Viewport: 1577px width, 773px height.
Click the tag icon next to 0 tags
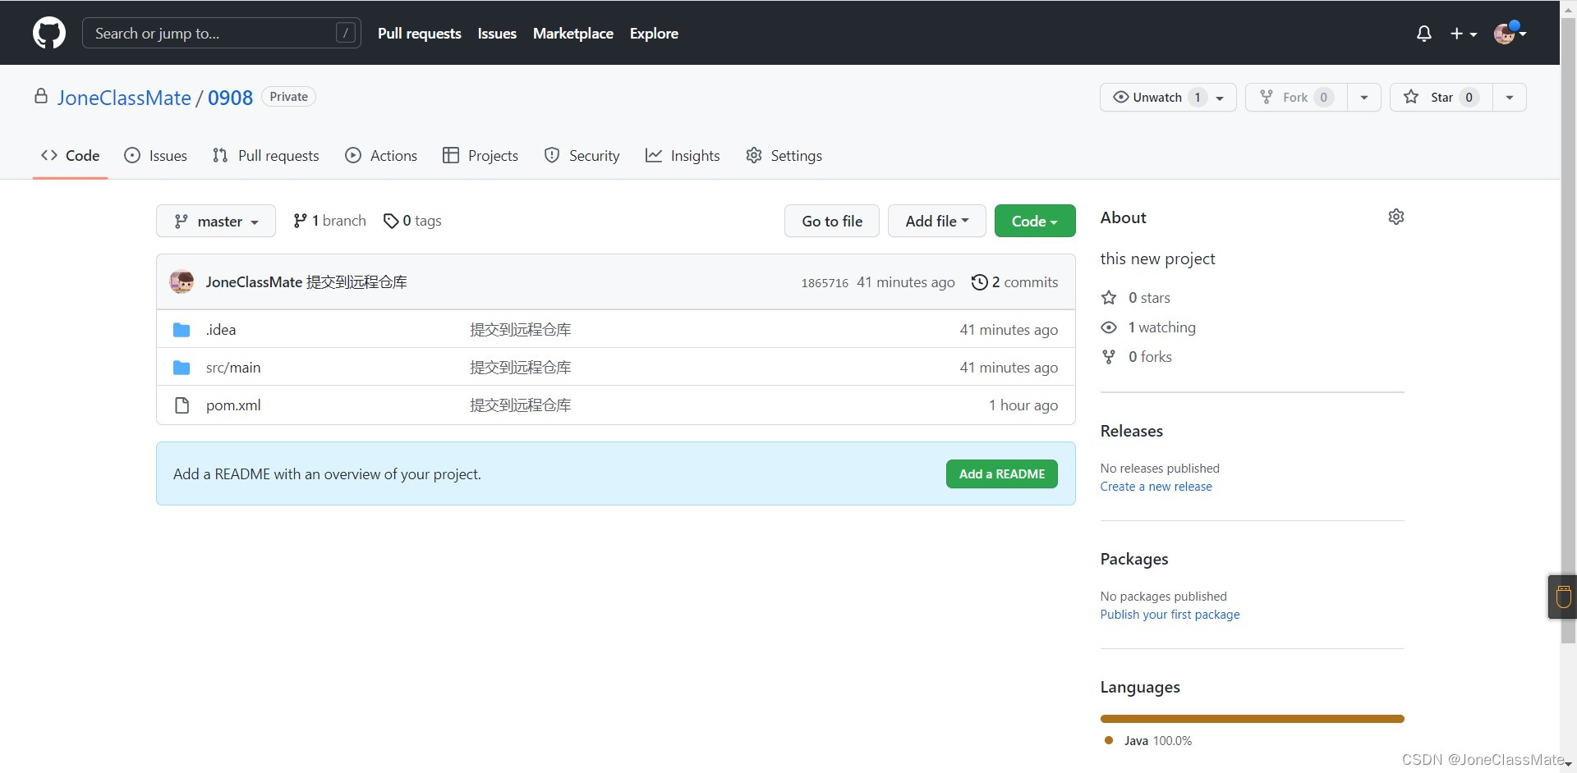click(x=391, y=221)
